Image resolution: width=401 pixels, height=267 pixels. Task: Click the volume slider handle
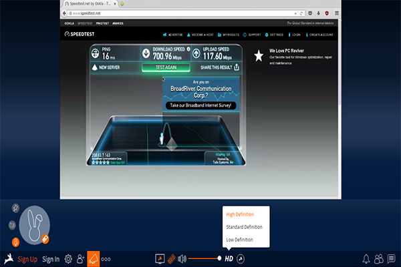pos(219,258)
